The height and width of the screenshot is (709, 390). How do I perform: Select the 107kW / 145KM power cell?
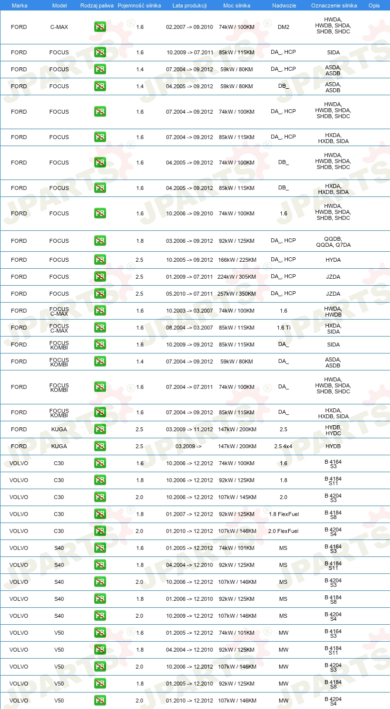(x=236, y=497)
